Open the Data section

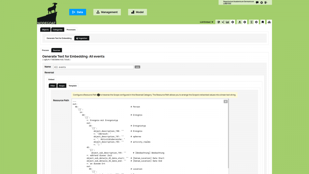(x=78, y=12)
